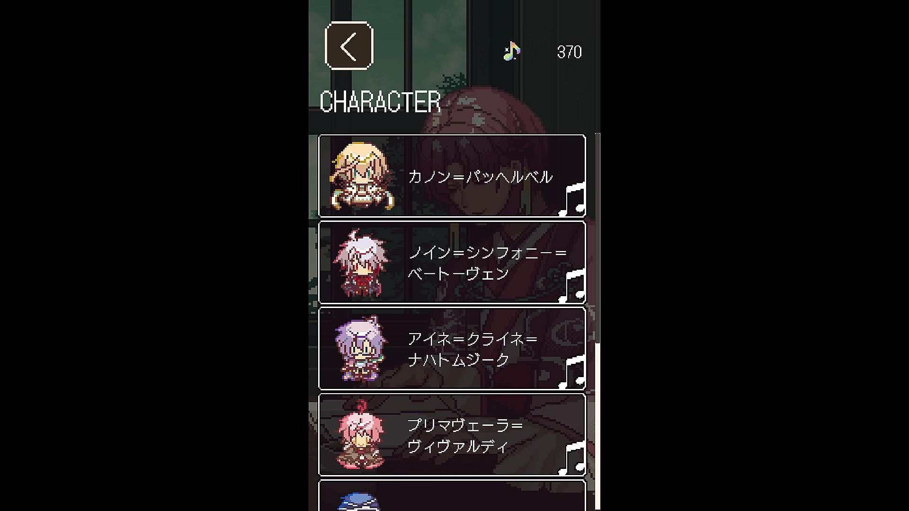Image resolution: width=909 pixels, height=511 pixels.
Task: Open アイネ=クライネ=ナハトムジーク entry
Action: (x=452, y=348)
